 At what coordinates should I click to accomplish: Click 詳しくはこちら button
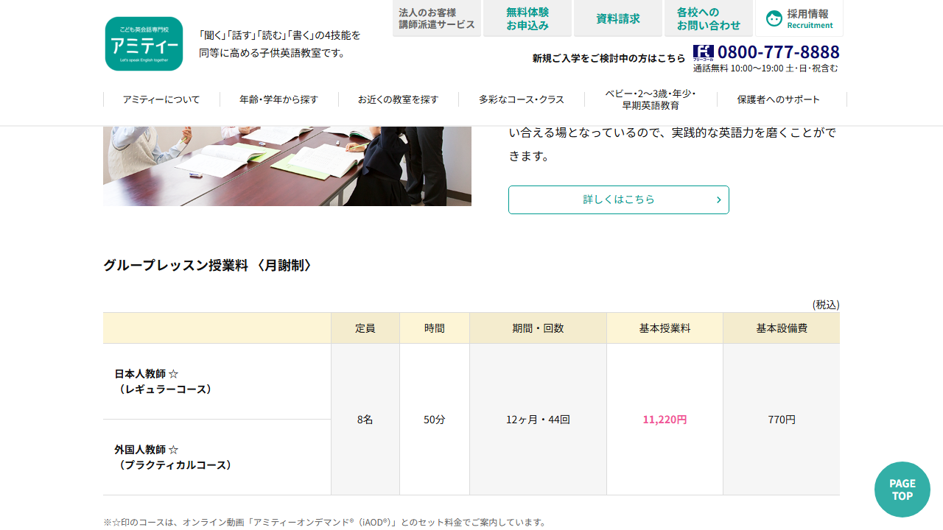click(x=619, y=199)
